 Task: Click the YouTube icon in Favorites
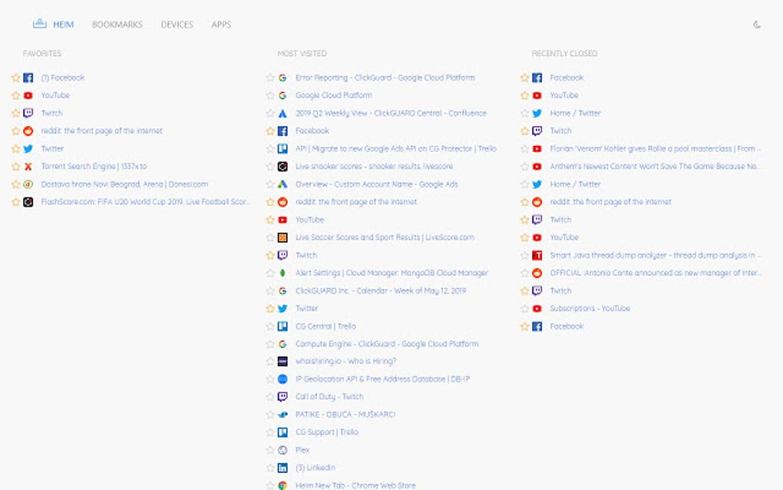(28, 95)
